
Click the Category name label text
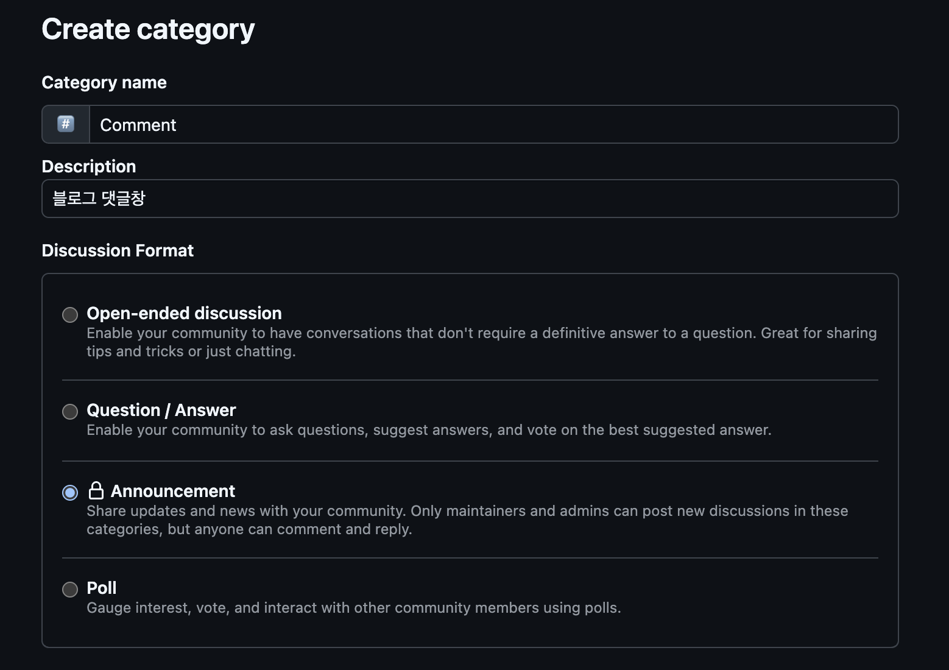pyautogui.click(x=104, y=82)
